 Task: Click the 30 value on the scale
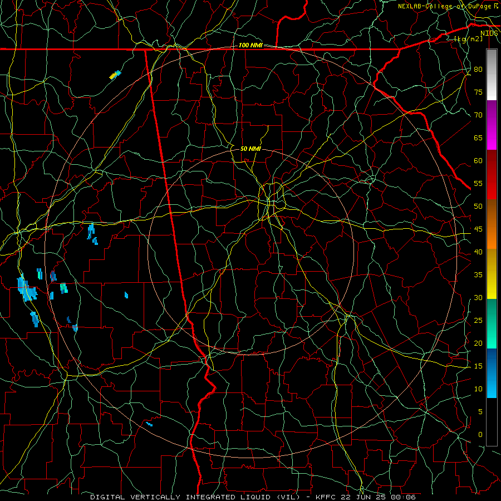point(478,298)
